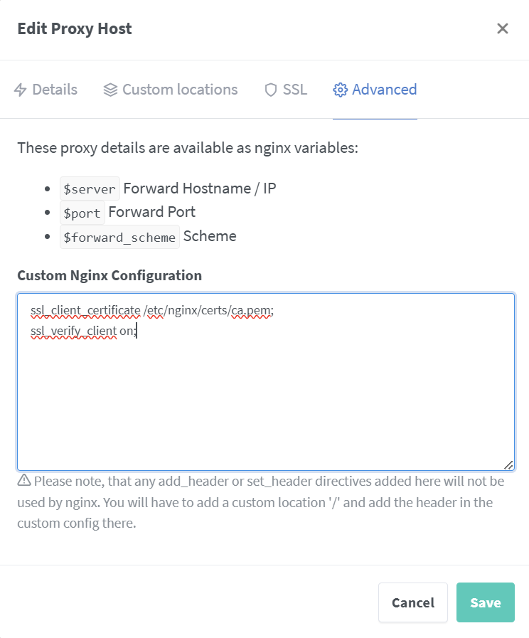Click the $port variable code tag

coord(82,213)
